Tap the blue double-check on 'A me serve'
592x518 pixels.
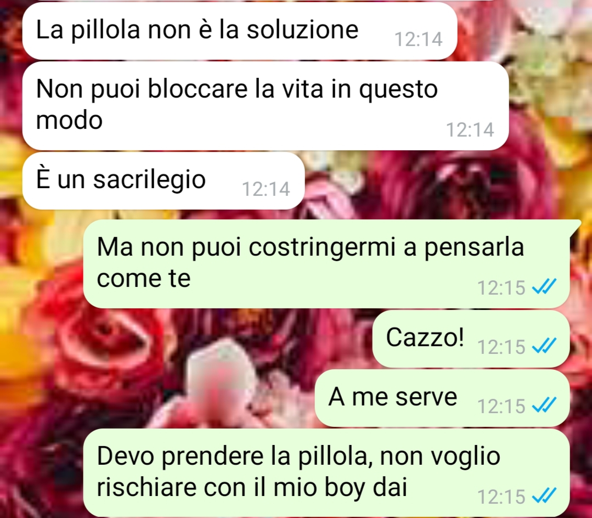544,405
